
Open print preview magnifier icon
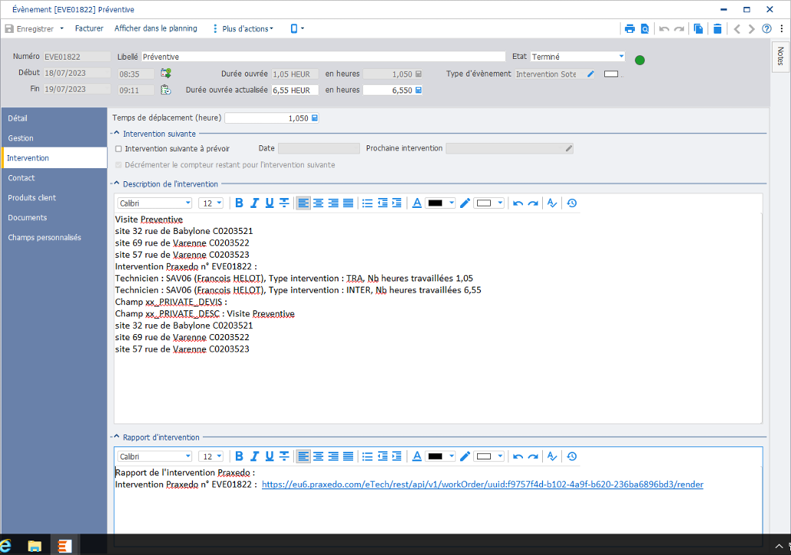pos(645,29)
